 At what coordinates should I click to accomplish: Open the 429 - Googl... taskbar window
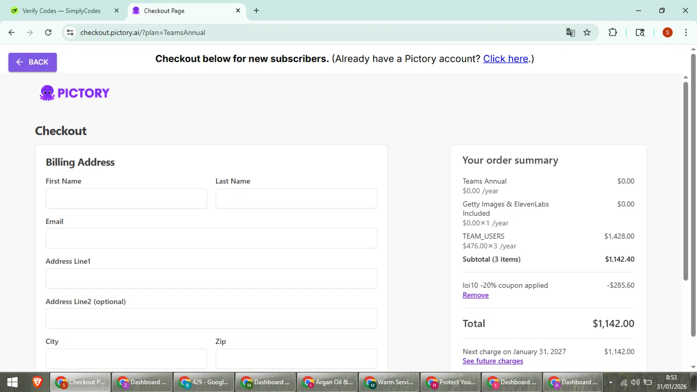tap(204, 382)
